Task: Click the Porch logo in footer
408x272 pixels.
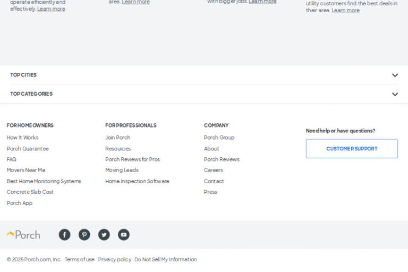Action: pyautogui.click(x=23, y=235)
